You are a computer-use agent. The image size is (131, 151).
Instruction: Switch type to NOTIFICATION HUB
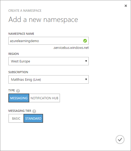pos(44,98)
